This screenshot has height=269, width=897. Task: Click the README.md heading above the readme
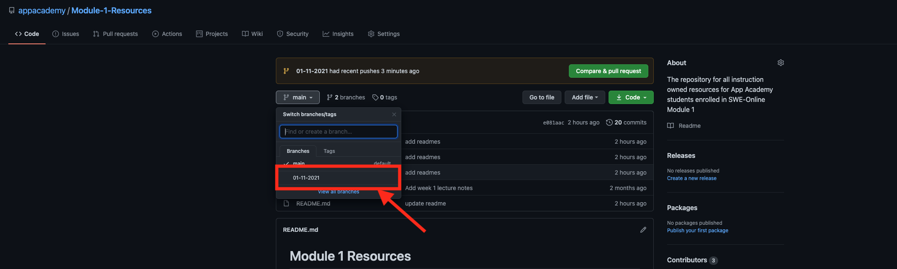click(x=301, y=230)
